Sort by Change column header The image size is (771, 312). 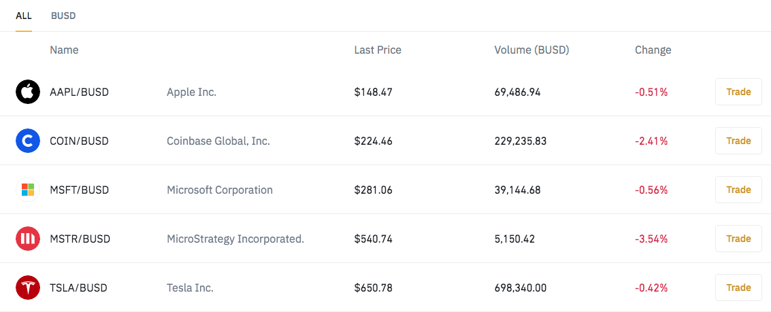point(653,50)
